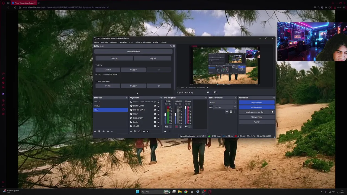Select the BEKLE scene

tap(111, 106)
